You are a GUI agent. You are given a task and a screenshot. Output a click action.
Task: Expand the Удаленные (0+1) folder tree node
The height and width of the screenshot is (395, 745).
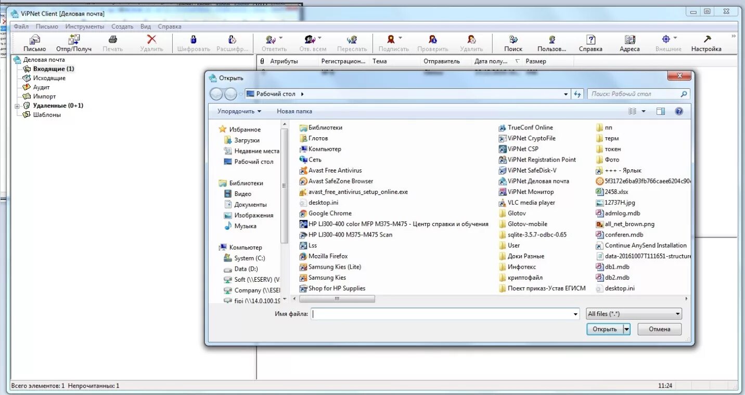[17, 106]
